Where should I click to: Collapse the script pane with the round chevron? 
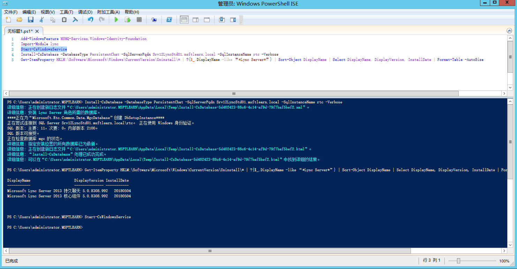pyautogui.click(x=510, y=31)
